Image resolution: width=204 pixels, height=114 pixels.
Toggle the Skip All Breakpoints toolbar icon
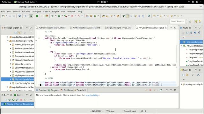(x=25, y=16)
